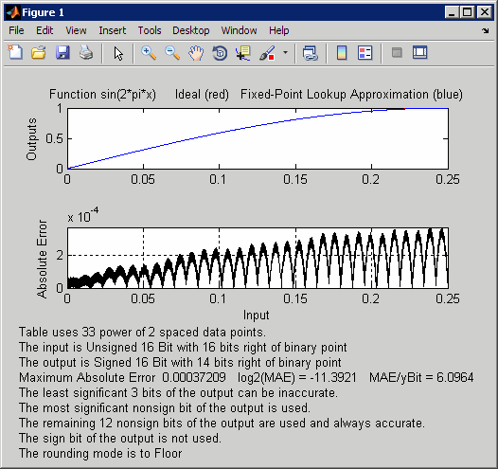Screen dimensions: 498x469
Task: Insert a legend with the toolbar icon
Action: coord(365,53)
